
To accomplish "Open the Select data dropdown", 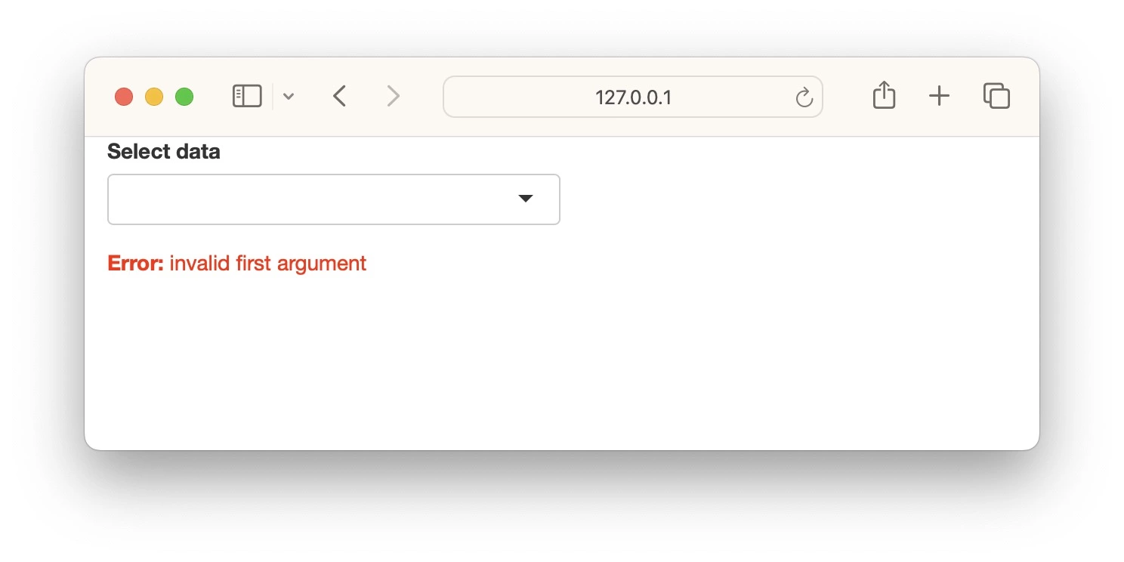I will click(334, 199).
